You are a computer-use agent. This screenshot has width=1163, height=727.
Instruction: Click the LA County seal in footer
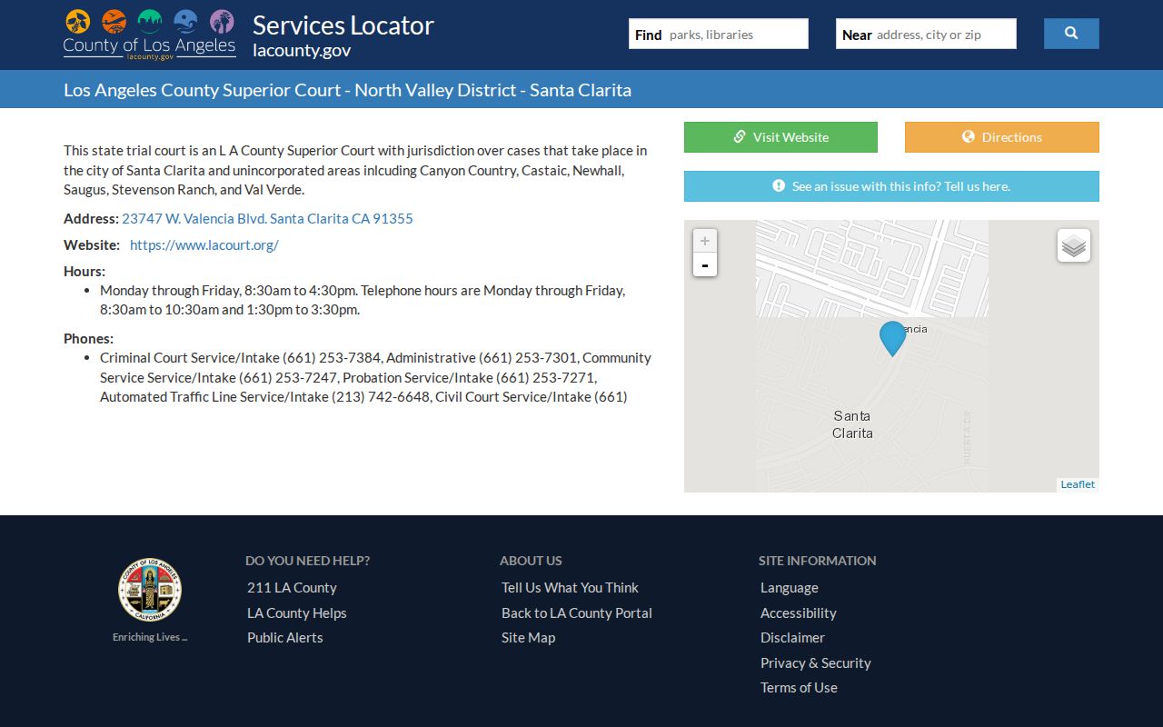(x=150, y=590)
